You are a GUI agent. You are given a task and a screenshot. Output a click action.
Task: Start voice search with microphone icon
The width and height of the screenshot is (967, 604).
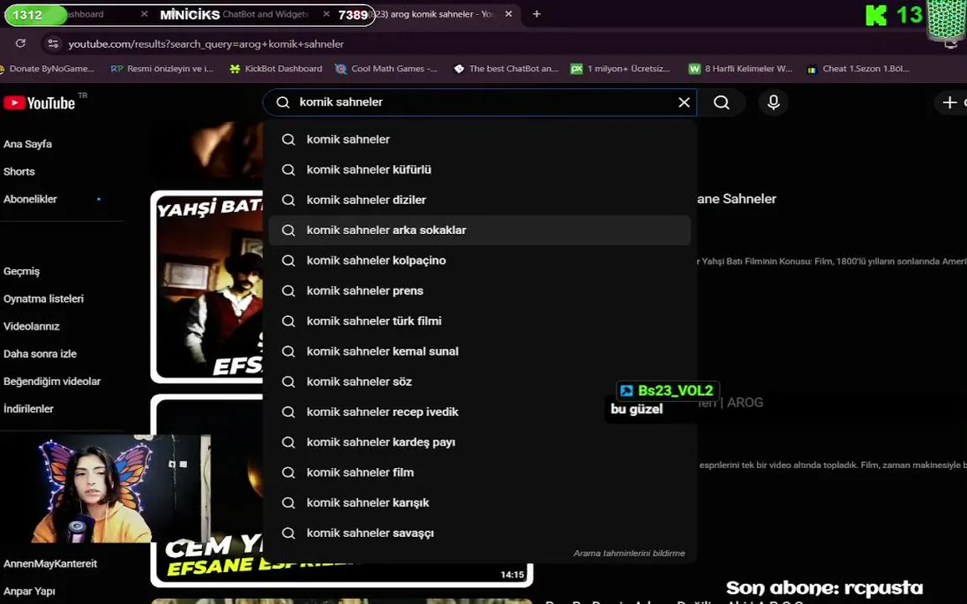(773, 102)
